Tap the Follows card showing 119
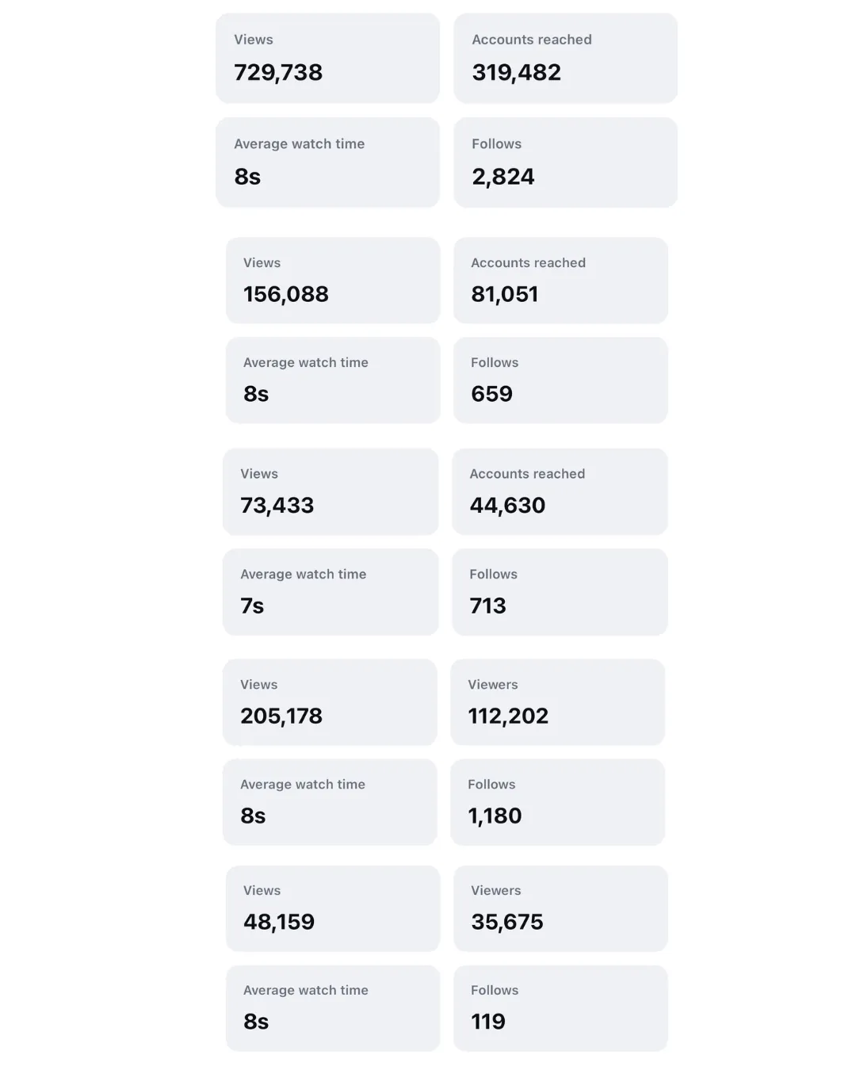Screen dimensions: 856x1070 (x=560, y=1008)
